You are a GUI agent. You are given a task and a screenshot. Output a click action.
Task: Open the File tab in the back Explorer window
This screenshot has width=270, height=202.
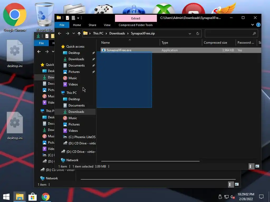[41, 43]
